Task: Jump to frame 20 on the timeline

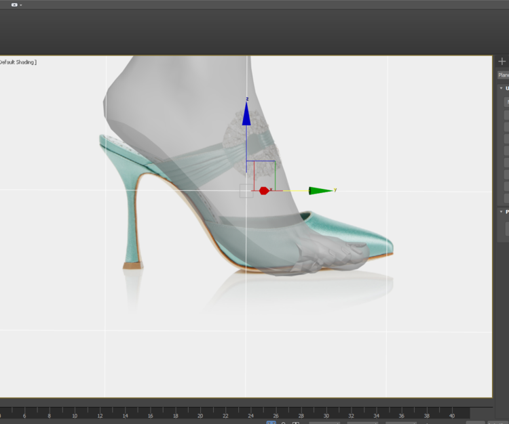Action: pos(200,416)
